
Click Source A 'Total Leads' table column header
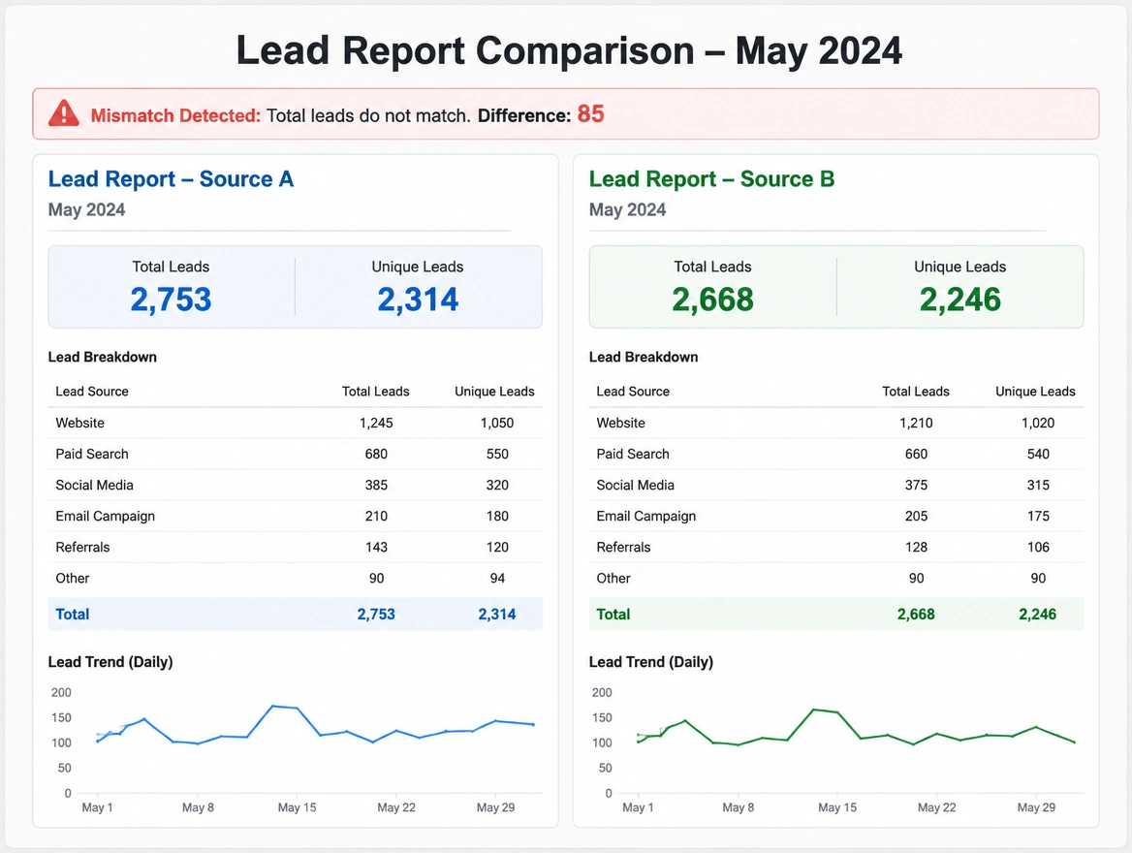[x=375, y=392]
